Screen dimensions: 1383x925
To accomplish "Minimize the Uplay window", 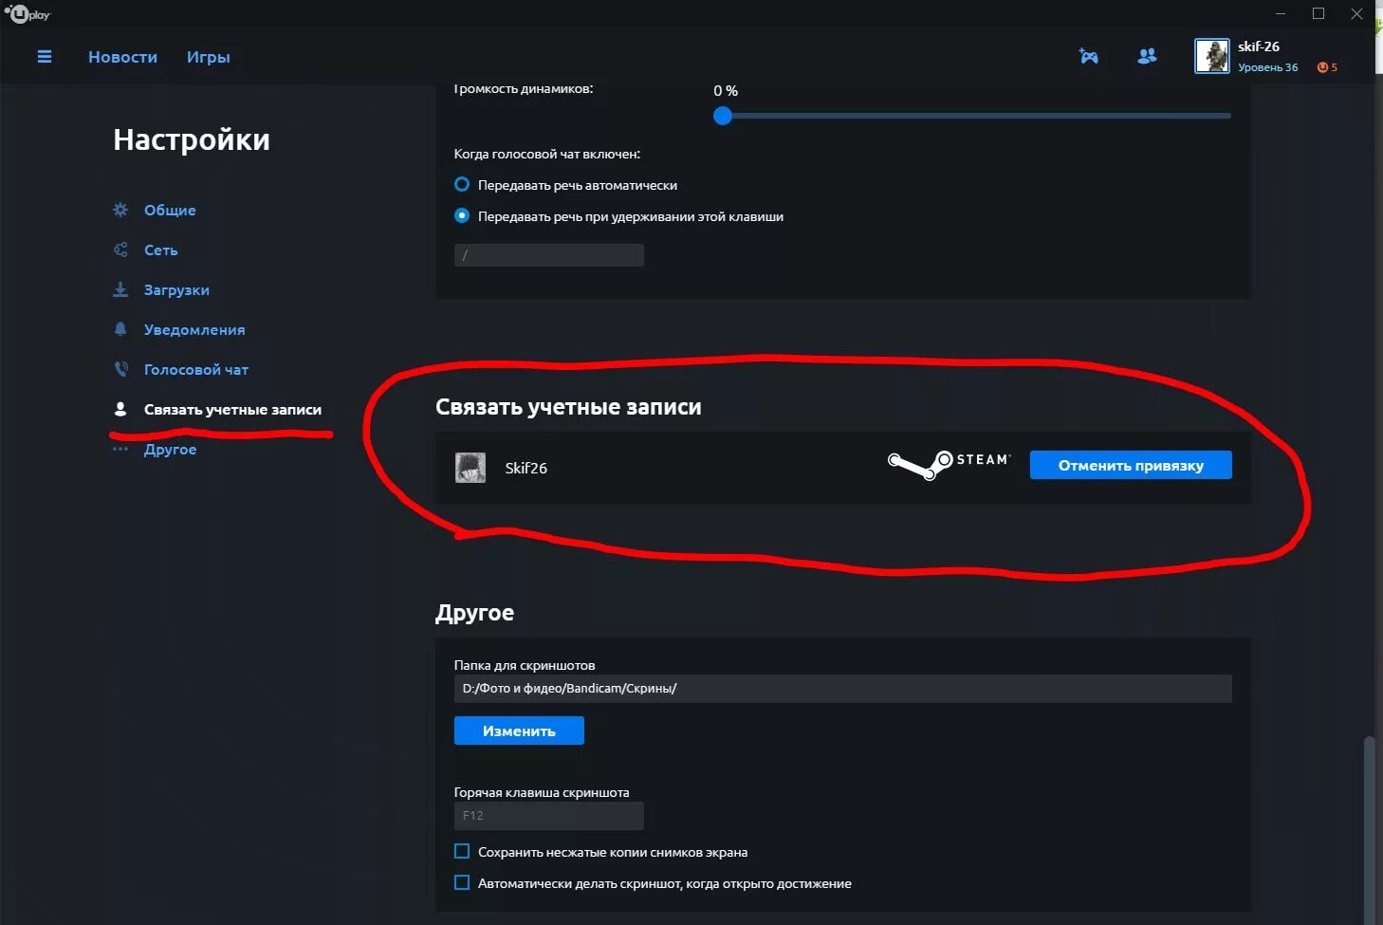I will (1282, 13).
